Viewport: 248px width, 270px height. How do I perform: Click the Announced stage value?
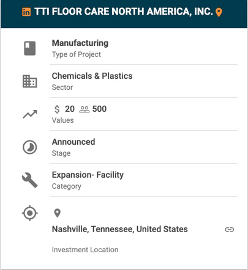pyautogui.click(x=73, y=142)
